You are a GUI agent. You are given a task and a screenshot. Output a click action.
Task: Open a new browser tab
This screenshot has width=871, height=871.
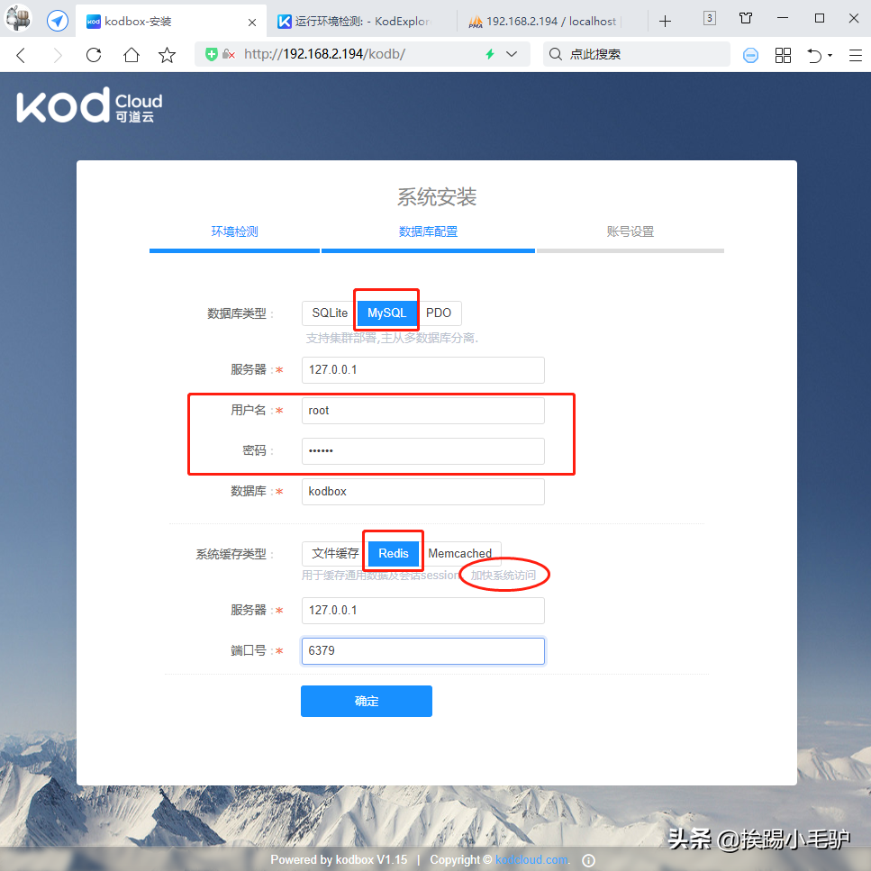(x=665, y=21)
